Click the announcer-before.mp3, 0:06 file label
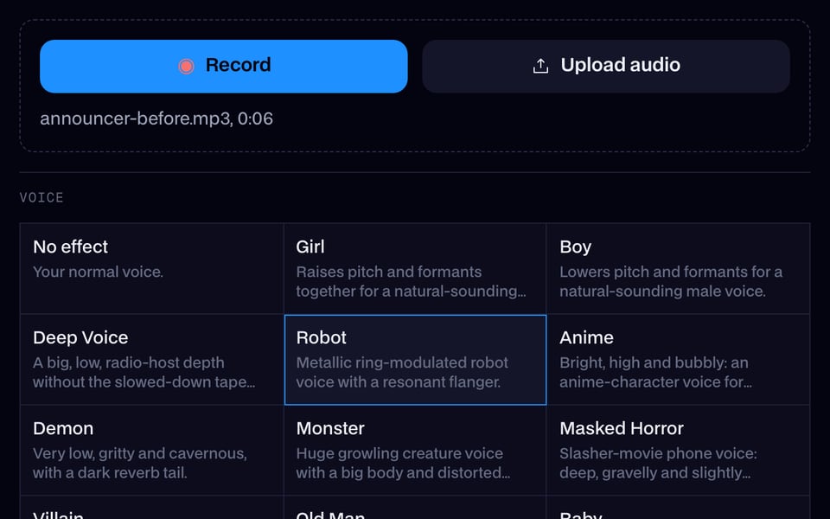Image resolution: width=830 pixels, height=519 pixels. click(x=156, y=119)
